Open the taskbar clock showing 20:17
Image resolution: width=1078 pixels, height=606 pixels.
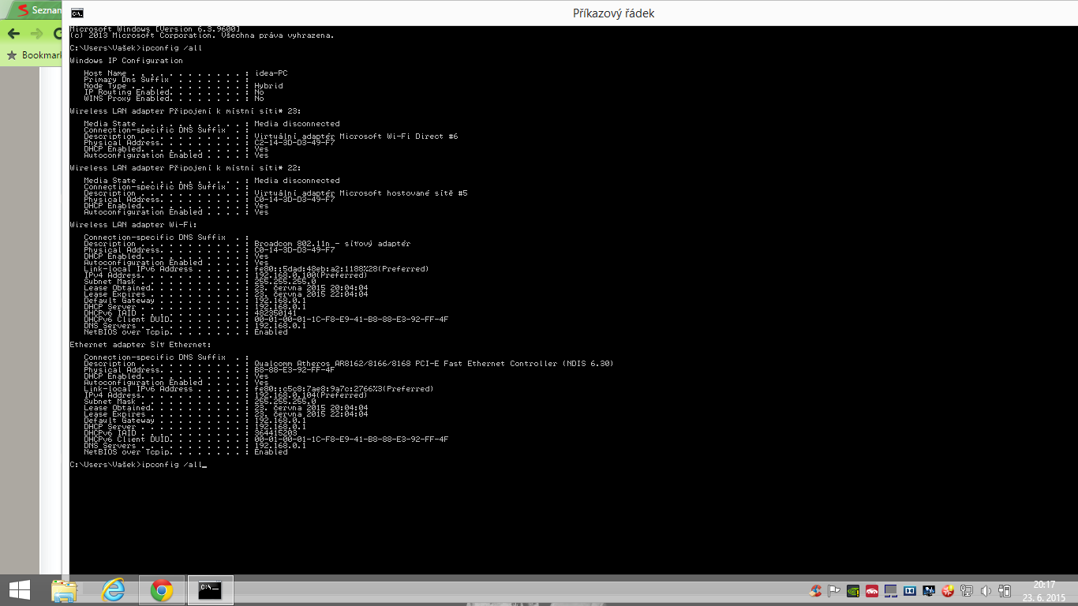[x=1044, y=590]
